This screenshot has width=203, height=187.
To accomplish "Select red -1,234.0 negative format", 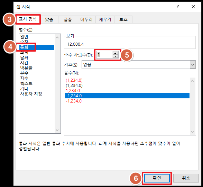I will pos(127,101).
